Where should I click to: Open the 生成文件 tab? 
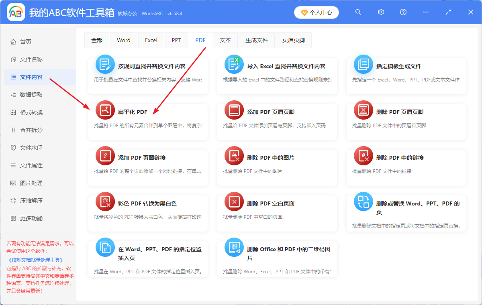coord(256,40)
